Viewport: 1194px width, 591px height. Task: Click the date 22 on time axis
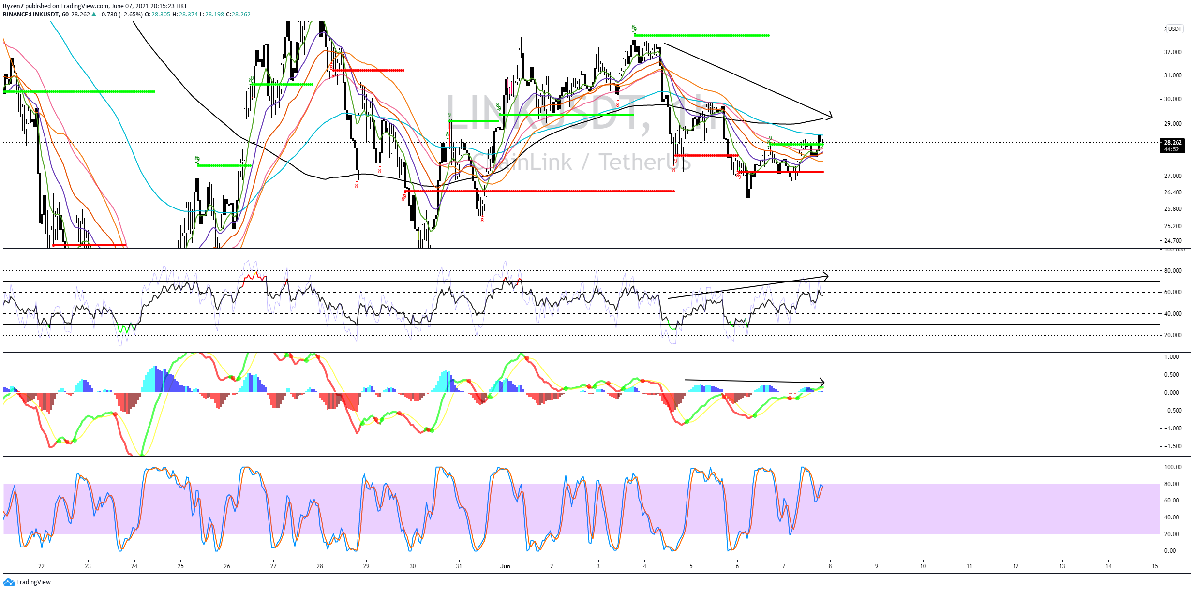[x=42, y=566]
